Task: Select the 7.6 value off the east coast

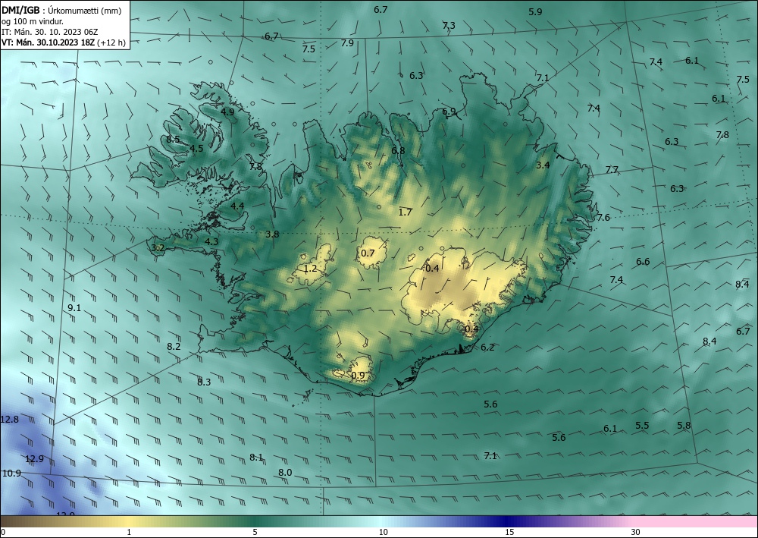Action: [x=603, y=217]
